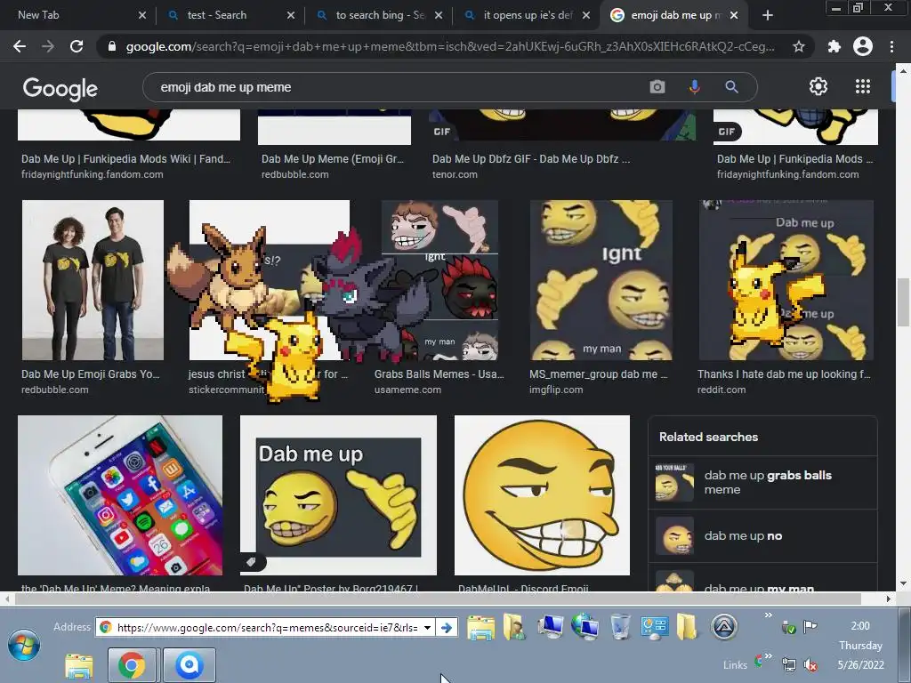Open the Control Panel toolbar icon

tap(654, 627)
